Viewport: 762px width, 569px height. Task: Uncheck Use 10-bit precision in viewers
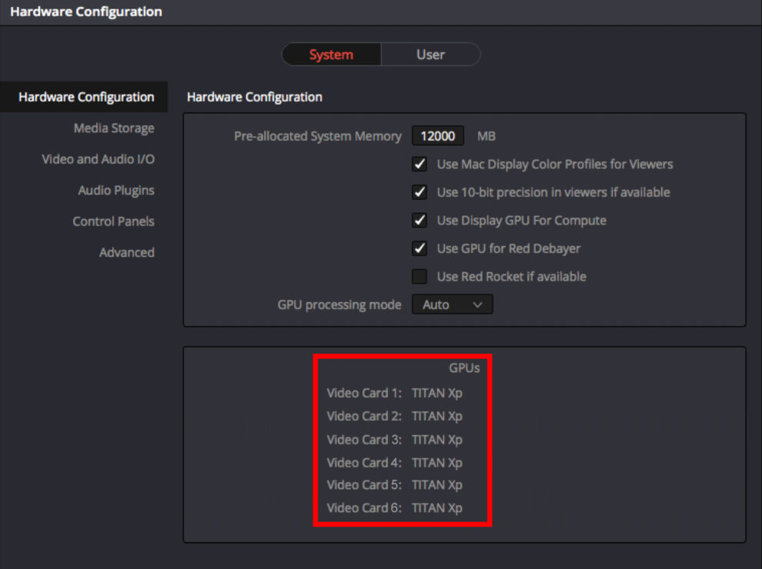coord(419,192)
